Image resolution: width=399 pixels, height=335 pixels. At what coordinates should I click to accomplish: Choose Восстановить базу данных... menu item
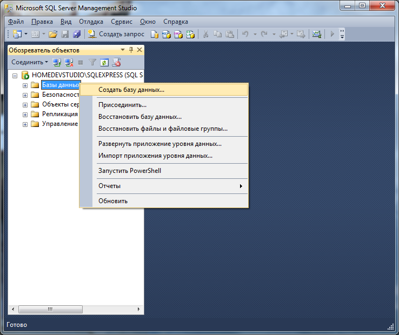(x=164, y=117)
